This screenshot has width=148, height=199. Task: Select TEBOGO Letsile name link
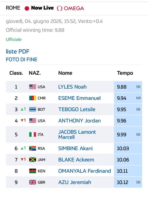tap(77, 109)
